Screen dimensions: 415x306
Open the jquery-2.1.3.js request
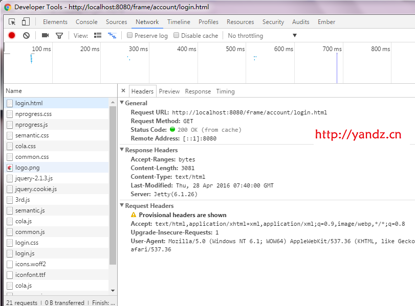56,178
